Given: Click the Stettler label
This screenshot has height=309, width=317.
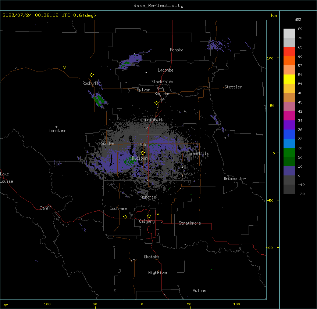Looking at the screenshot, I should point(233,87).
